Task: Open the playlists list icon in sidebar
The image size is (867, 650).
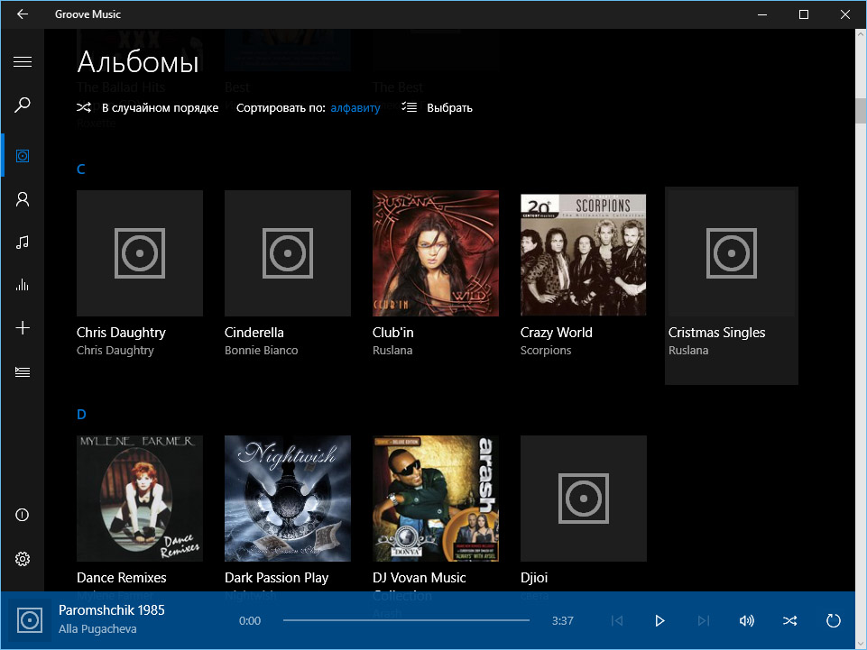Action: [x=23, y=371]
